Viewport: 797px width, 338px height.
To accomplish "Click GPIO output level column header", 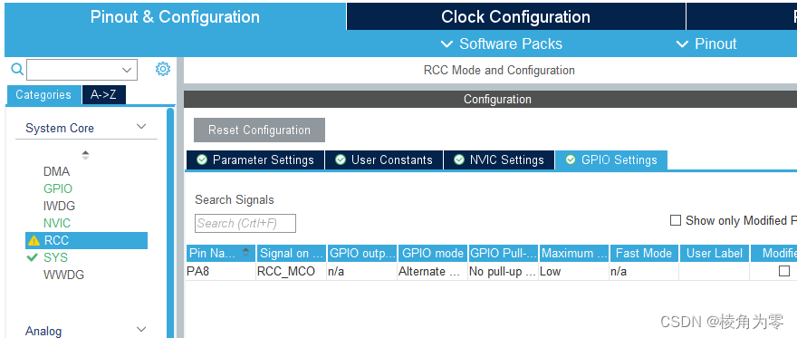I will (362, 253).
